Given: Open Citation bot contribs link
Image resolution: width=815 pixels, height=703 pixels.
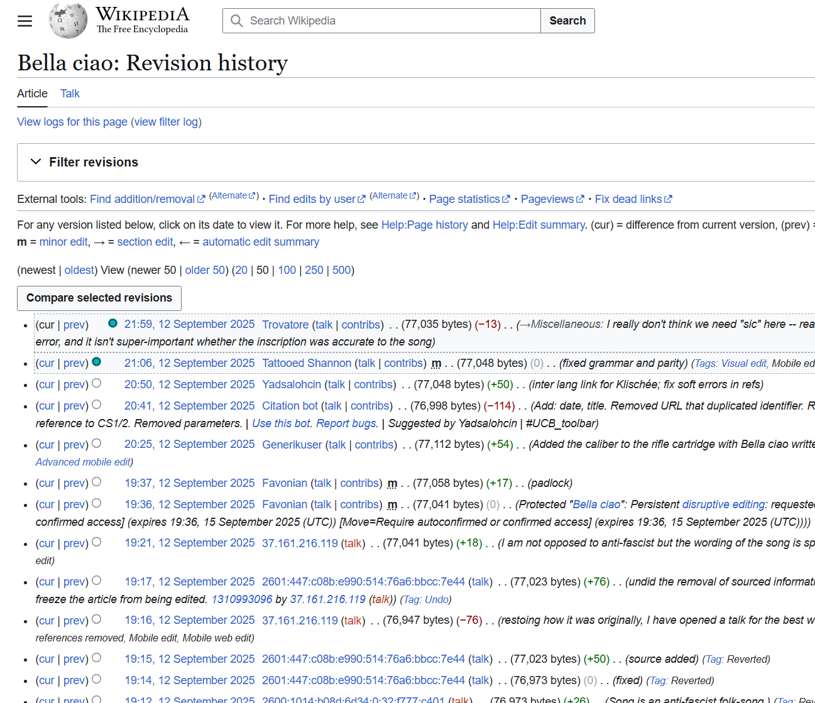Looking at the screenshot, I should pos(370,406).
